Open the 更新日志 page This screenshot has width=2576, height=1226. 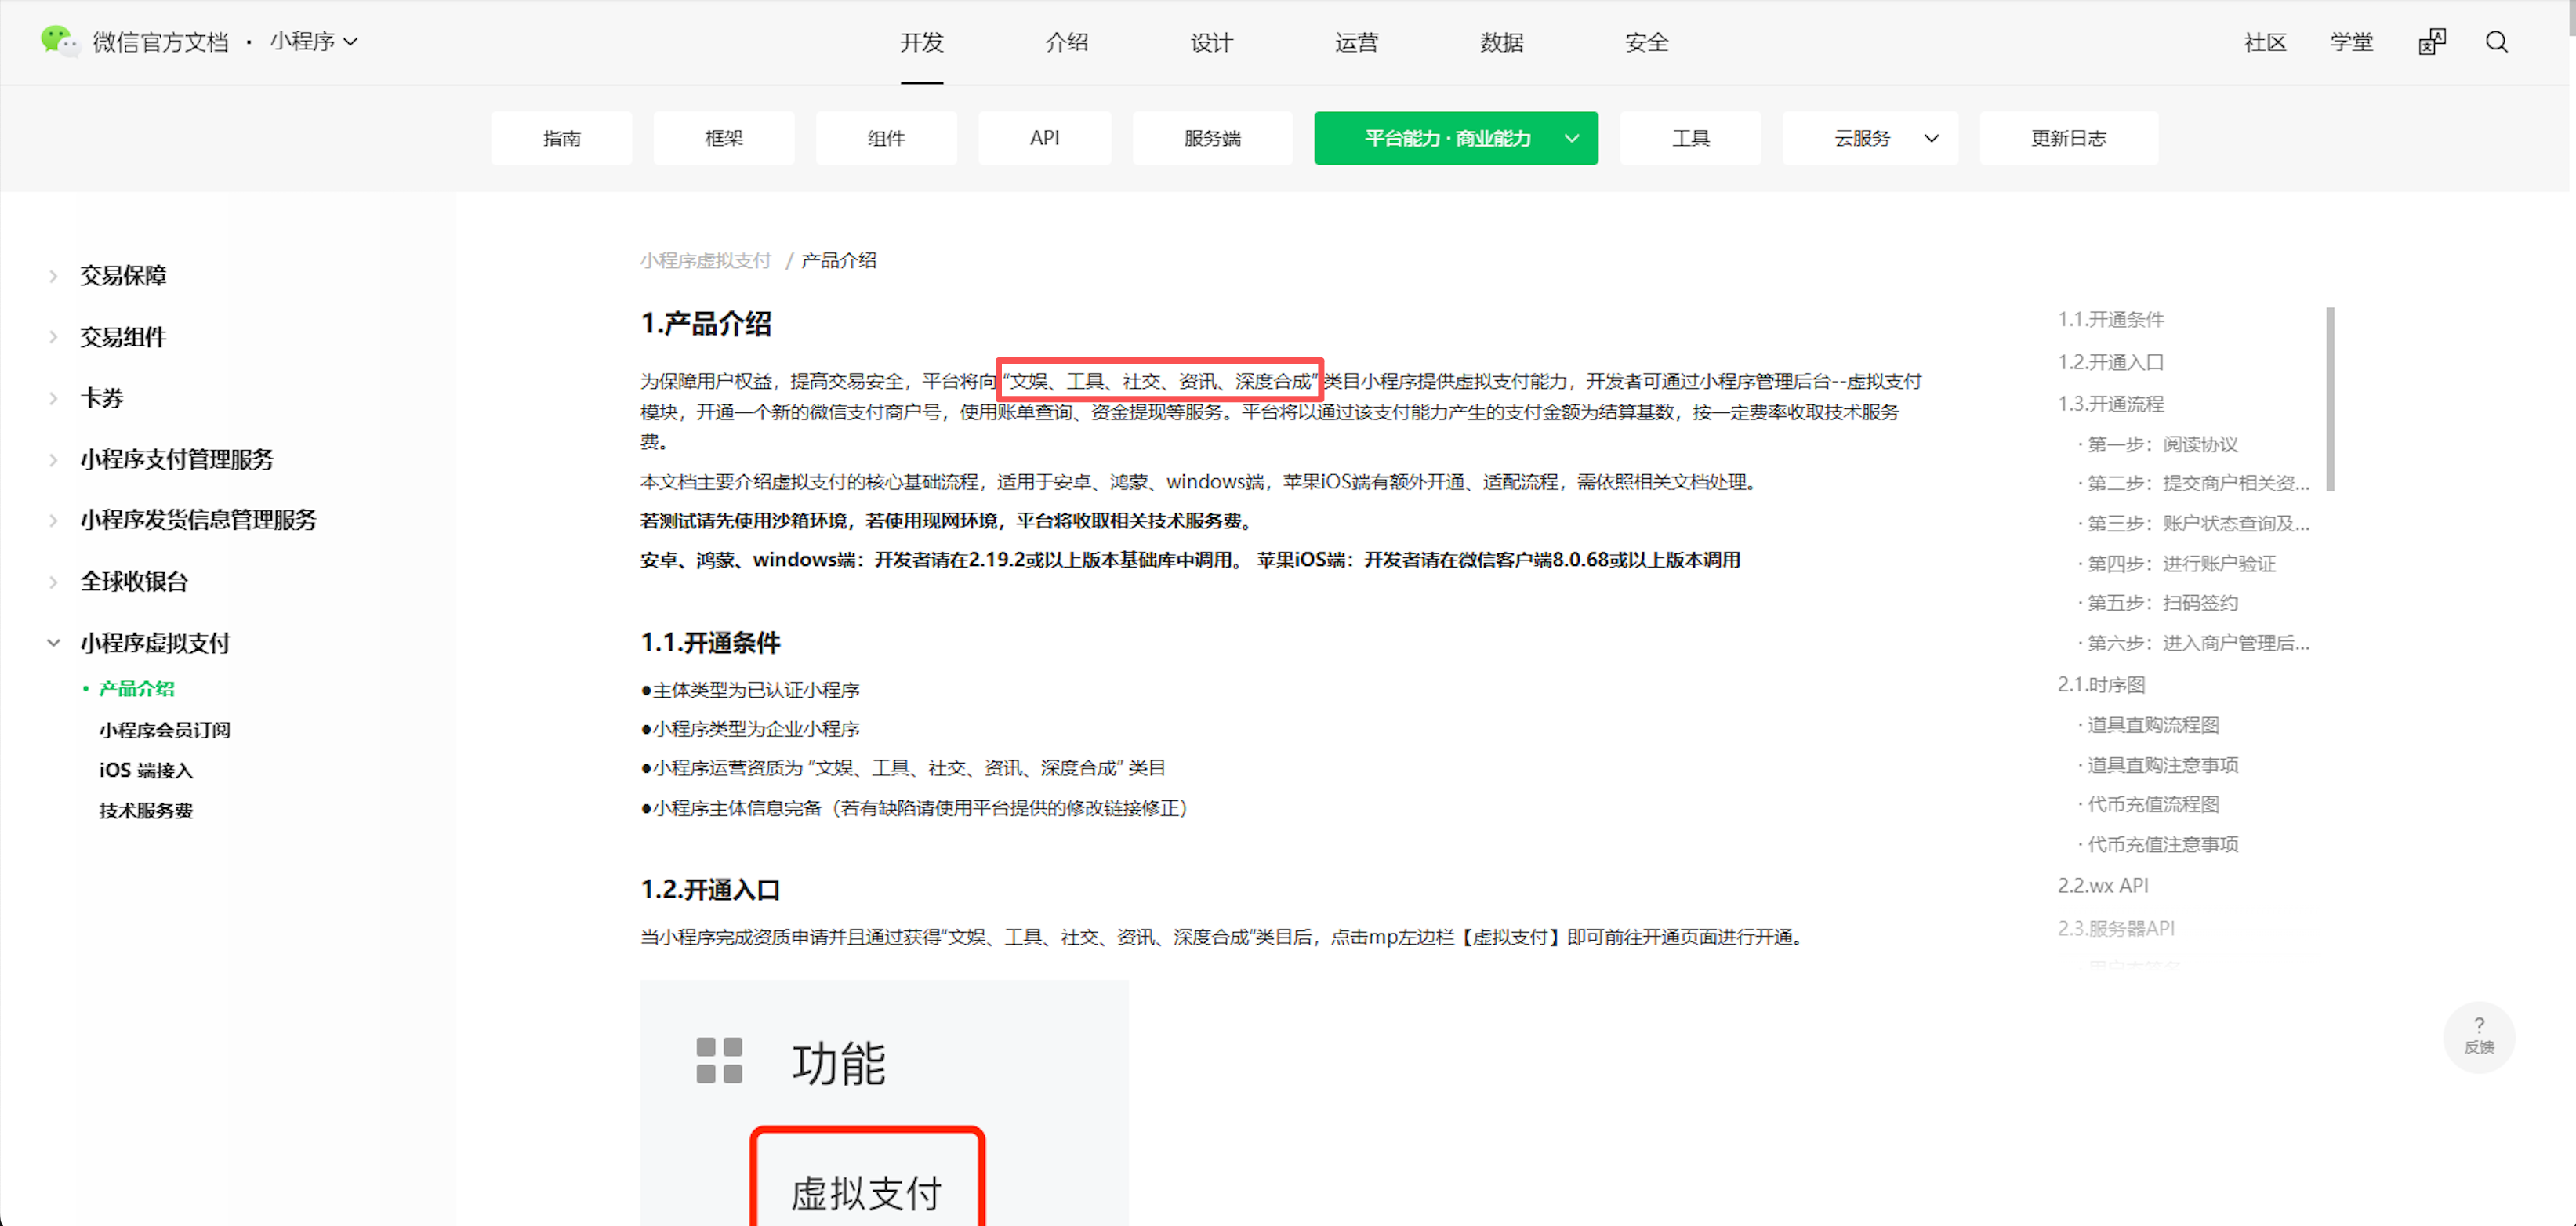[2068, 138]
